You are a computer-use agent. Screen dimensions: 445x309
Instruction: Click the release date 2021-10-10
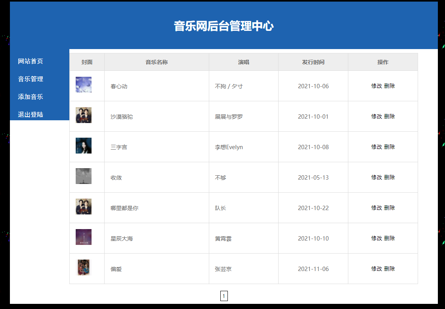(313, 239)
